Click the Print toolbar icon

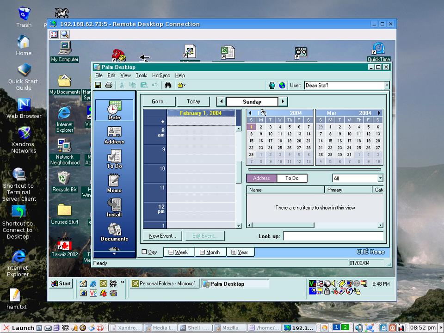pyautogui.click(x=109, y=85)
